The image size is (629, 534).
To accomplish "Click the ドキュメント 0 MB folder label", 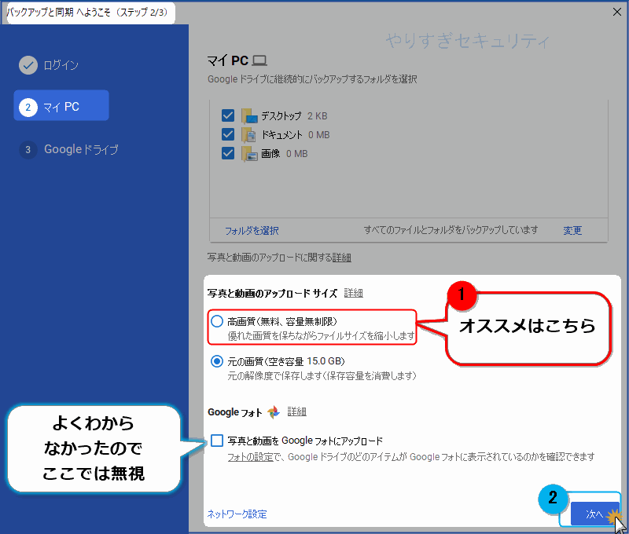I will point(296,135).
